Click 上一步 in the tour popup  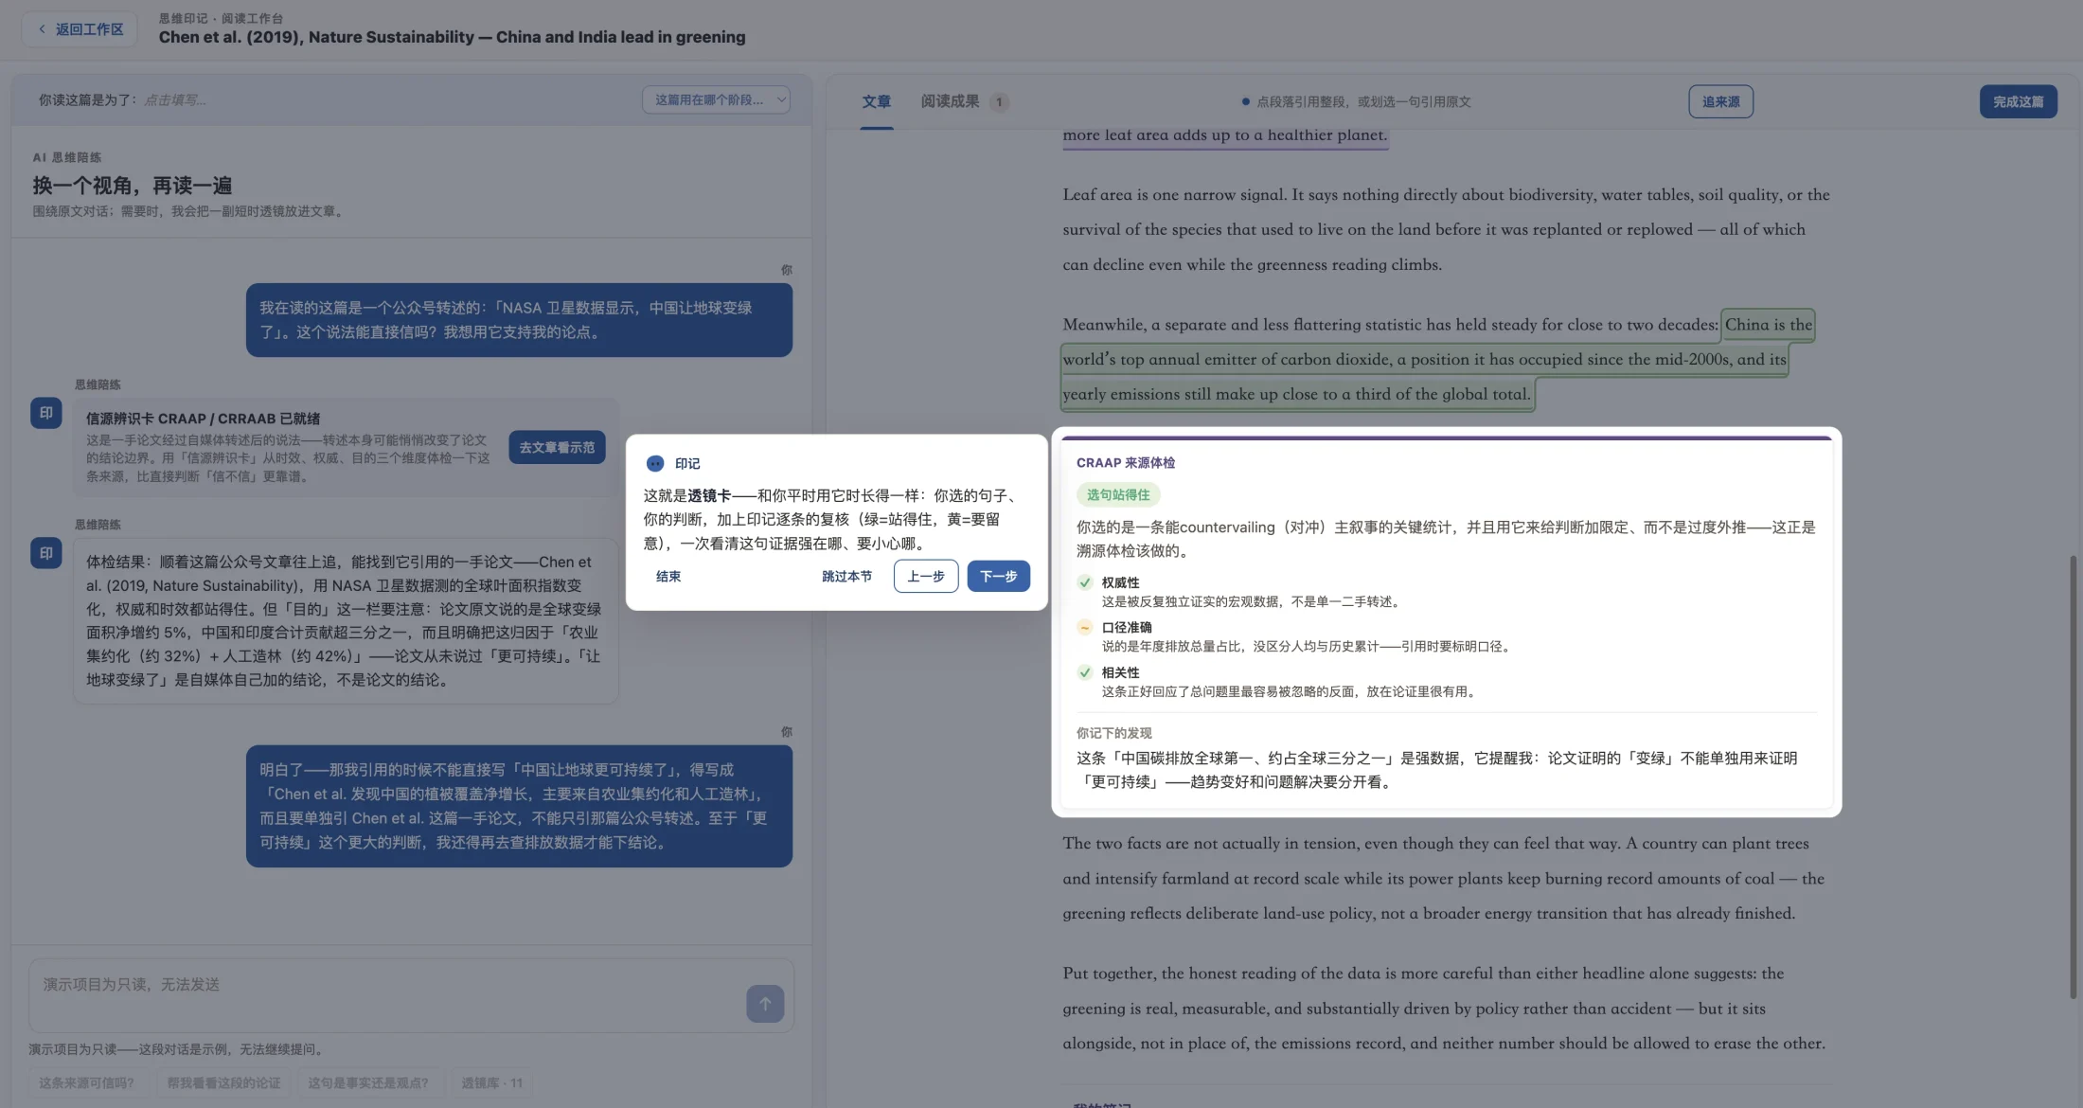[x=926, y=576]
